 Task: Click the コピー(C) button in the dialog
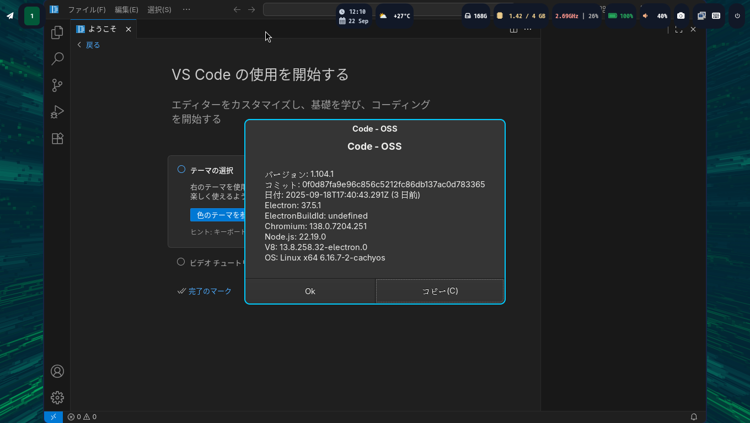tap(440, 291)
